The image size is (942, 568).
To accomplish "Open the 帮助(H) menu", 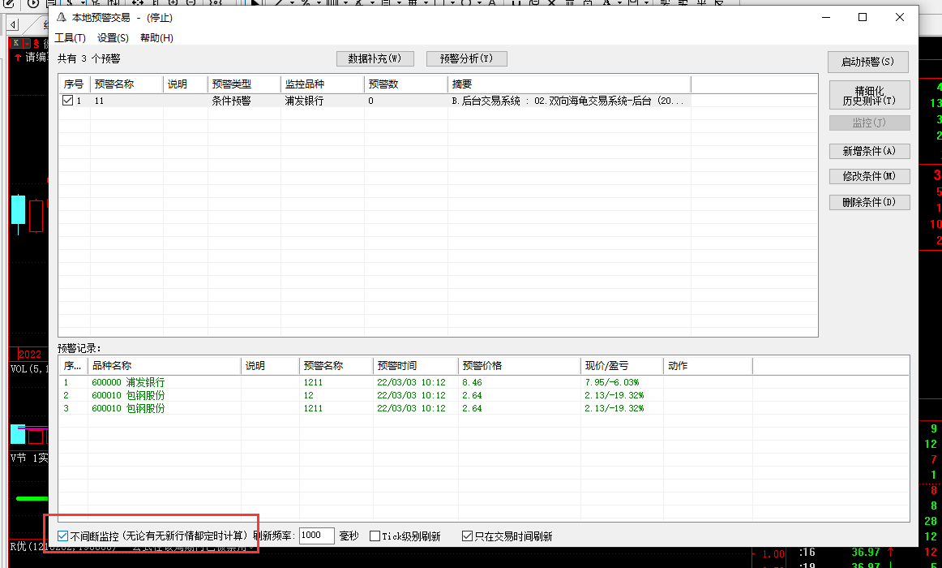I will (x=156, y=38).
